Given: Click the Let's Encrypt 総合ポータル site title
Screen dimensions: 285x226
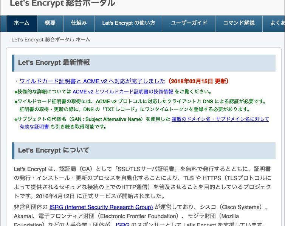Looking at the screenshot, I should [x=62, y=3].
